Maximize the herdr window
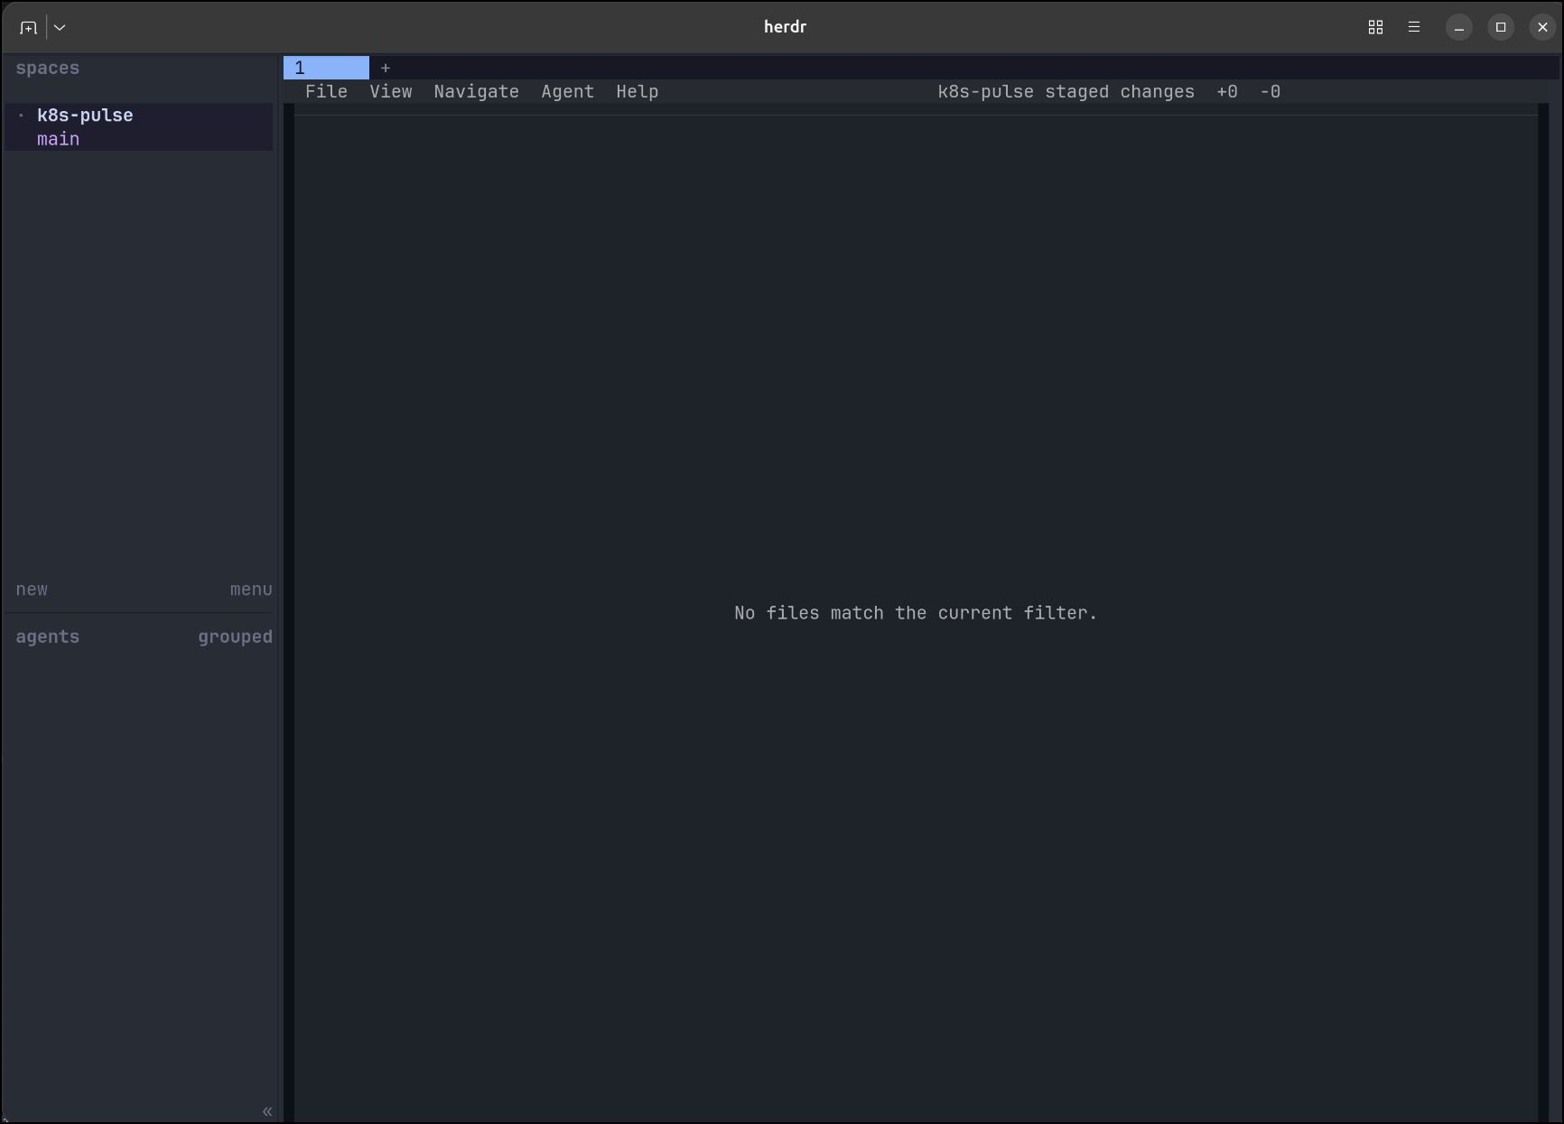Screen dimensions: 1564x1124 coord(1501,27)
